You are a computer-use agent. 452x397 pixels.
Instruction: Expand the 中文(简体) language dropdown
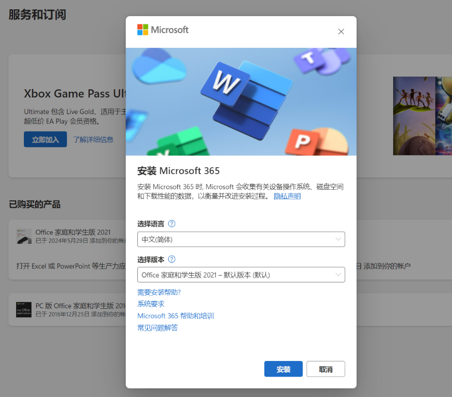[x=241, y=239]
